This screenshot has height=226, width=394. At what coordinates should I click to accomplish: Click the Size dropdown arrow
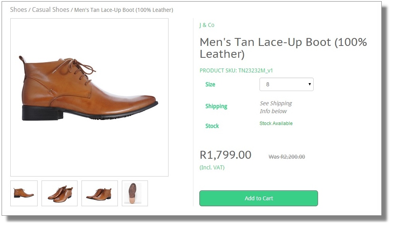309,84
